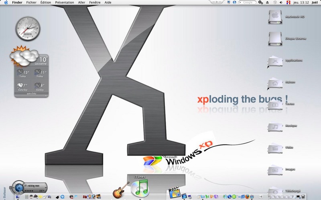Image resolution: width=321 pixels, height=200 pixels.
Task: Click the play button in menu bar mini controller
Action: click(x=217, y=2)
